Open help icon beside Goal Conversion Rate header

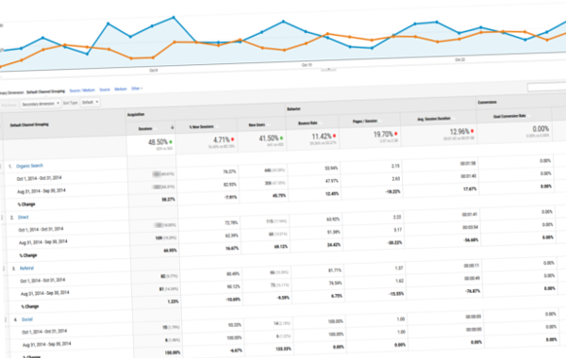point(529,116)
